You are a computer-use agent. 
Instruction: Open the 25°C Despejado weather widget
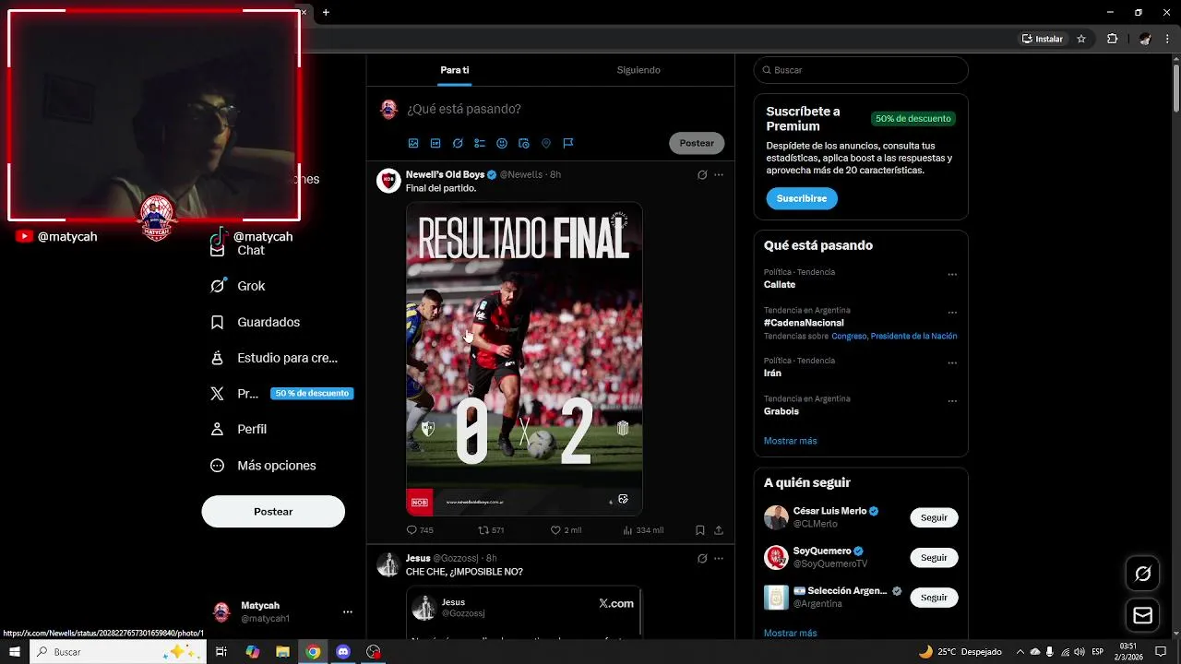(960, 651)
